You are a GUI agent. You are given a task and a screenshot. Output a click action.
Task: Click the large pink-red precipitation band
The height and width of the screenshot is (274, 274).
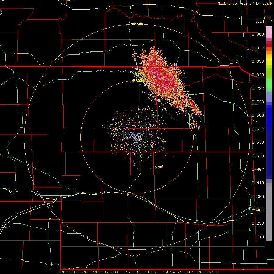point(164,79)
